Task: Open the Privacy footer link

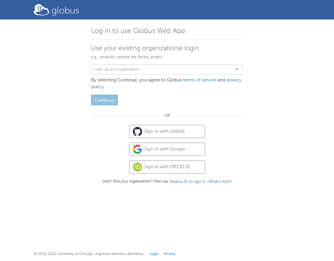Action: click(x=170, y=254)
